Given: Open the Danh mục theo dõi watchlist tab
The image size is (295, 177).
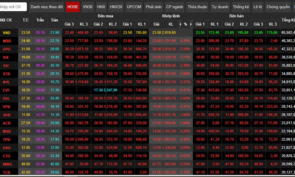Looking at the screenshot, I should [47, 7].
